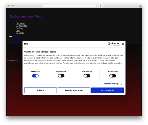Open Gift in large menu
The height and width of the screenshot is (125, 148).
(18, 30)
